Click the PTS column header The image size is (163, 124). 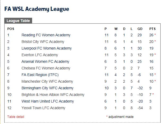[152, 29]
